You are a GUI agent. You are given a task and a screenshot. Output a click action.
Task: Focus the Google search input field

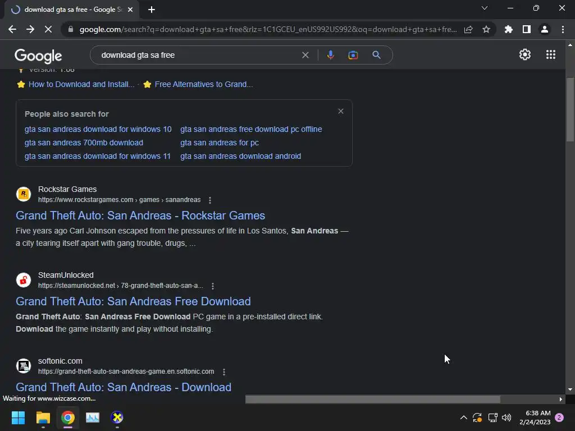198,55
